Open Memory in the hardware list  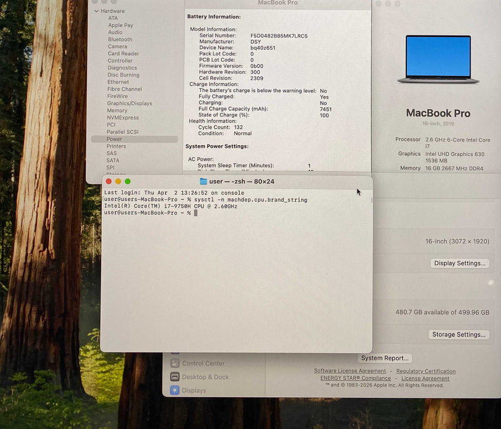[x=117, y=110]
